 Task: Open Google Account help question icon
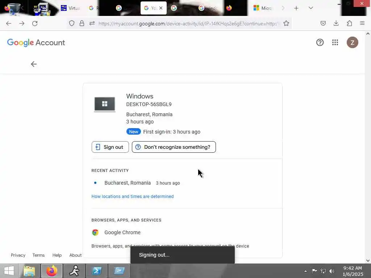pyautogui.click(x=320, y=42)
